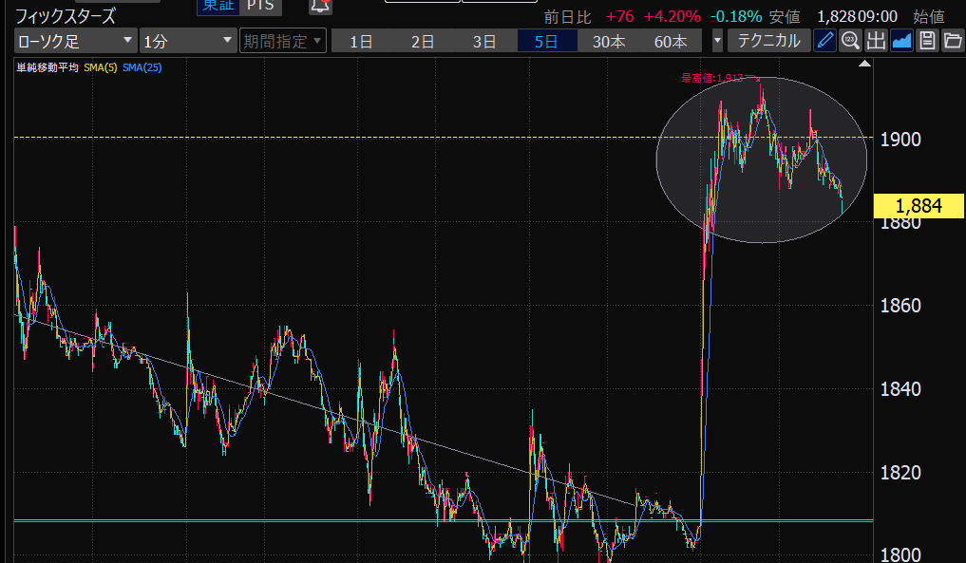Click the yellow 1,884 current price label

point(918,205)
